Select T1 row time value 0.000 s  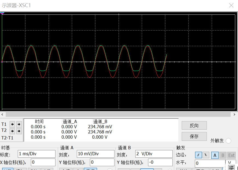click(38, 127)
